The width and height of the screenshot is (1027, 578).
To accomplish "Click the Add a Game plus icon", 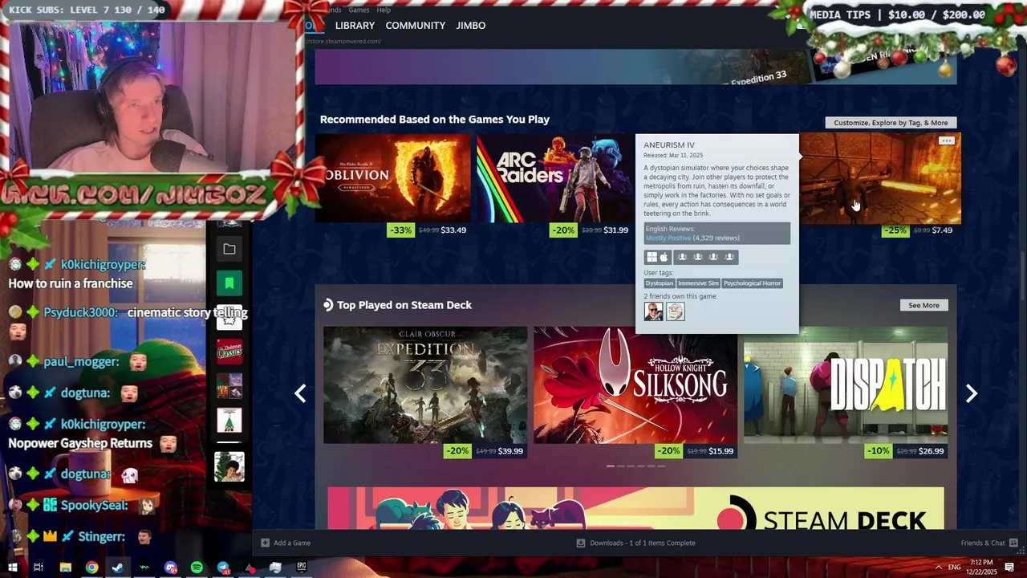I will tap(265, 543).
